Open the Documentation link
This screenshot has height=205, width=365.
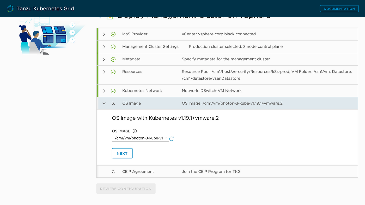coord(339,9)
